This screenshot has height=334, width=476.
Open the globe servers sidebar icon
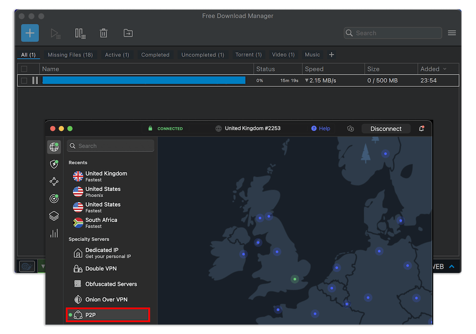(54, 147)
